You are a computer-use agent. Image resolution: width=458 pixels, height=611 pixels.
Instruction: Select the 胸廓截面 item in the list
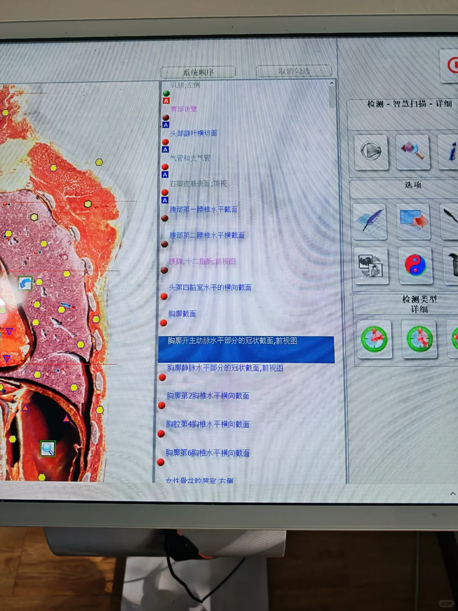pyautogui.click(x=182, y=314)
